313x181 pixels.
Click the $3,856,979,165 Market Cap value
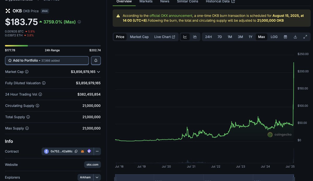point(83,72)
